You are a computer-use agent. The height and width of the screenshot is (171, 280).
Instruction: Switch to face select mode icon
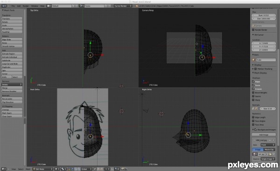pyautogui.click(x=102, y=169)
